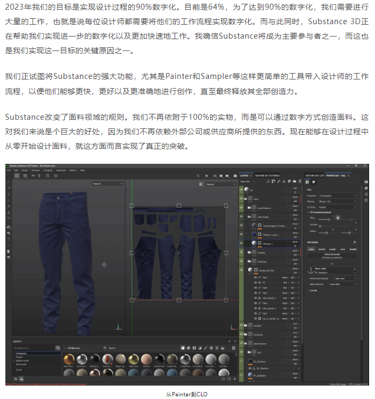This screenshot has height=399, width=375.
Task: Click the add paint layer icon in Layers
Action: click(x=278, y=182)
